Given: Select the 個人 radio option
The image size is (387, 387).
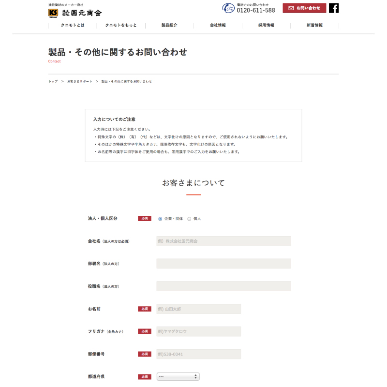Looking at the screenshot, I should [189, 219].
